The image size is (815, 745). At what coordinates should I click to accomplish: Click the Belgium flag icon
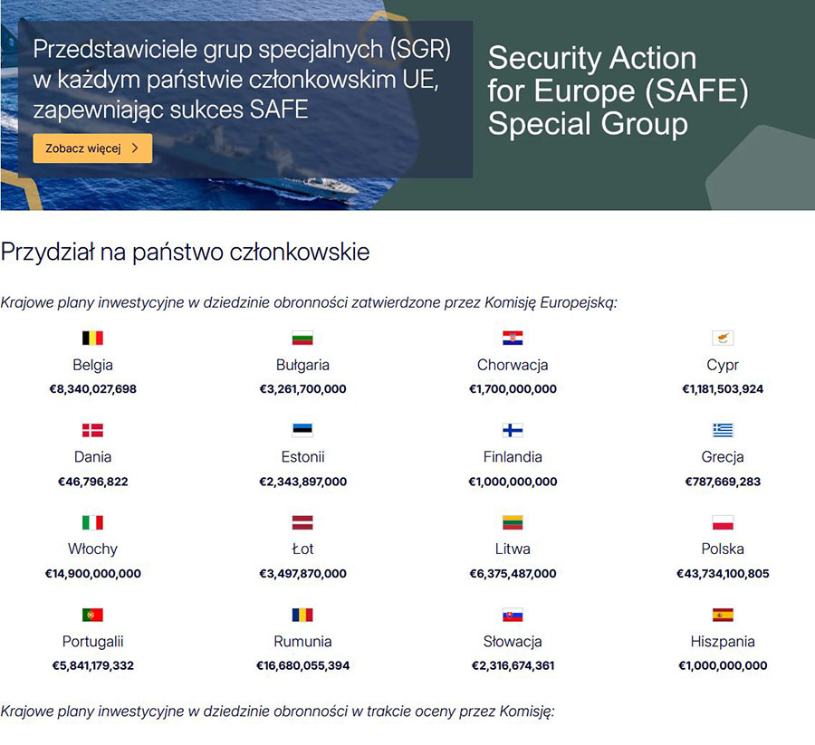point(92,339)
